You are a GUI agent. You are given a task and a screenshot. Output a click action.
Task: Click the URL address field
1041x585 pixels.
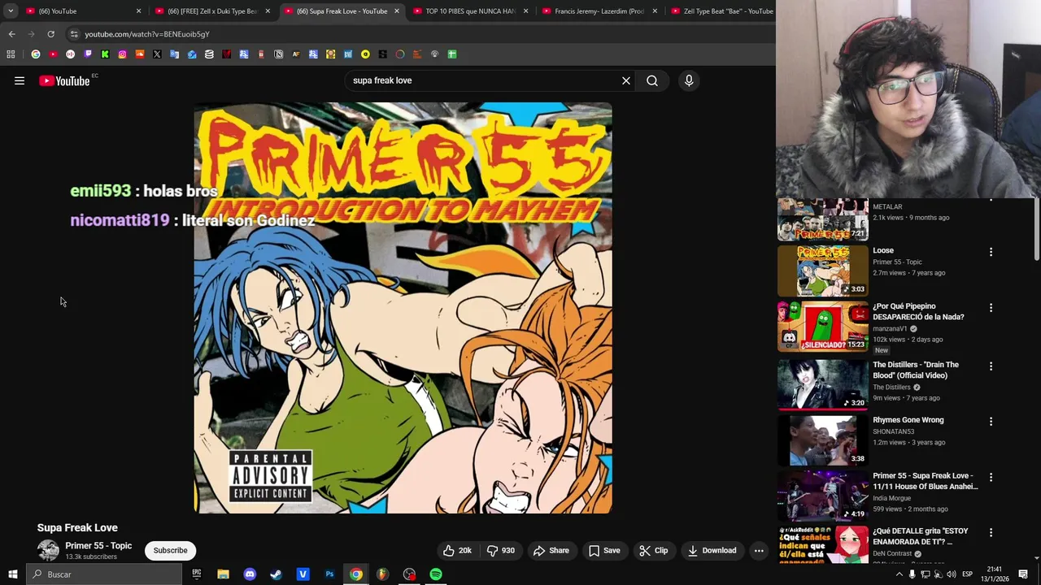pos(419,34)
